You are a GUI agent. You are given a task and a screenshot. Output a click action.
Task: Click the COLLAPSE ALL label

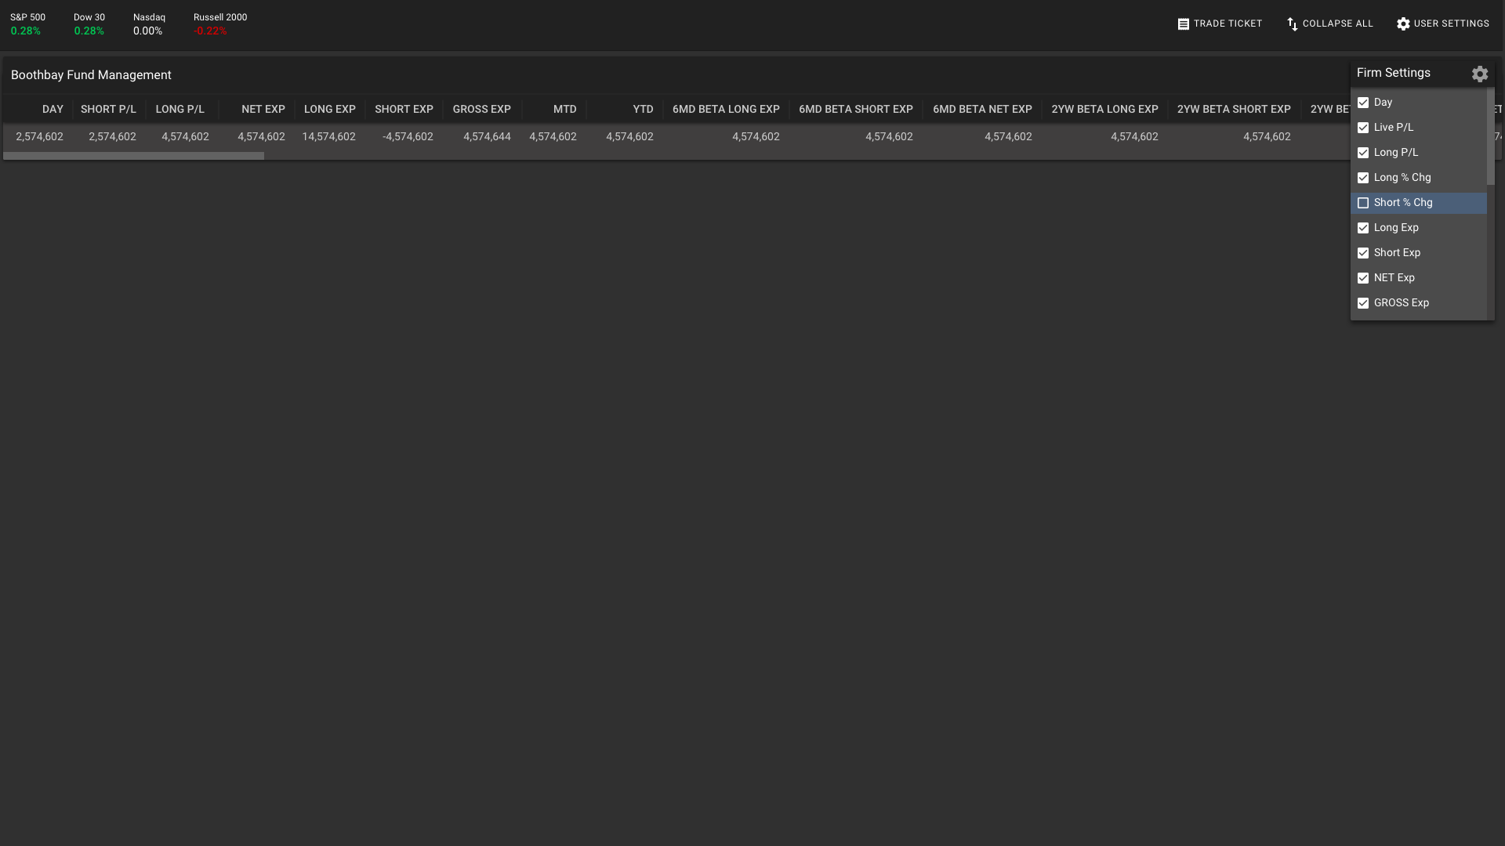1337,24
